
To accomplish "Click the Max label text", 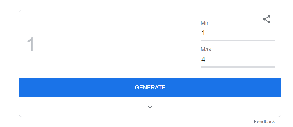I will click(206, 49).
